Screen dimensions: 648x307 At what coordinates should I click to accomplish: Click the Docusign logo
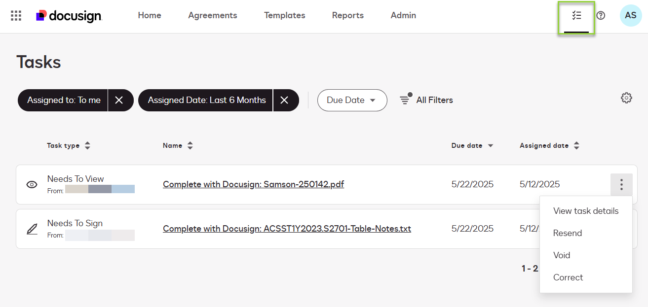(x=69, y=16)
